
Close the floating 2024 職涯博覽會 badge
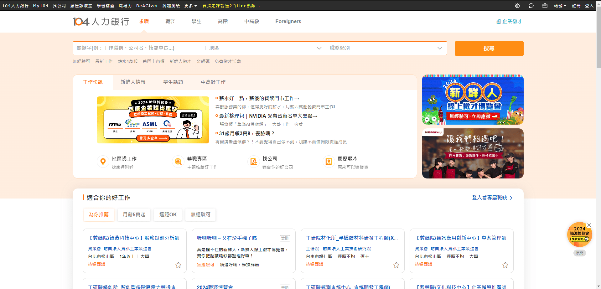tap(589, 225)
